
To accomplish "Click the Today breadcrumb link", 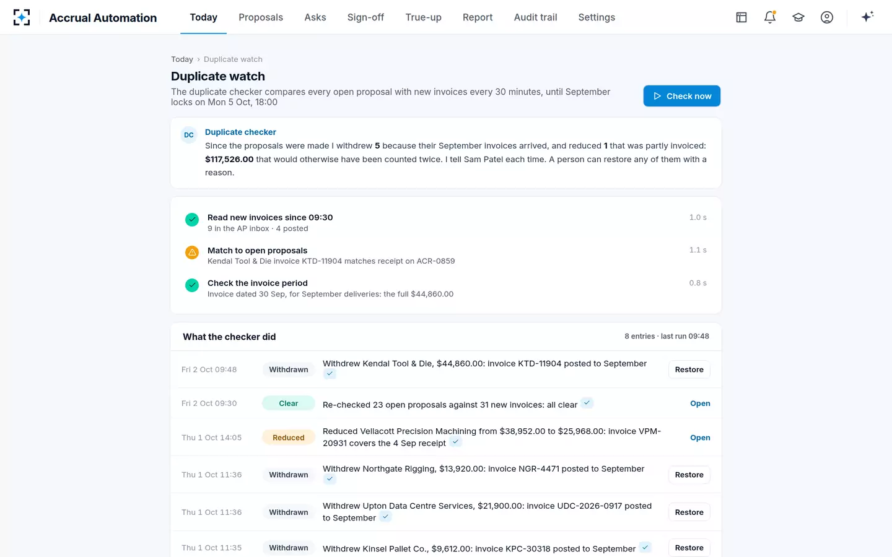I will point(182,59).
